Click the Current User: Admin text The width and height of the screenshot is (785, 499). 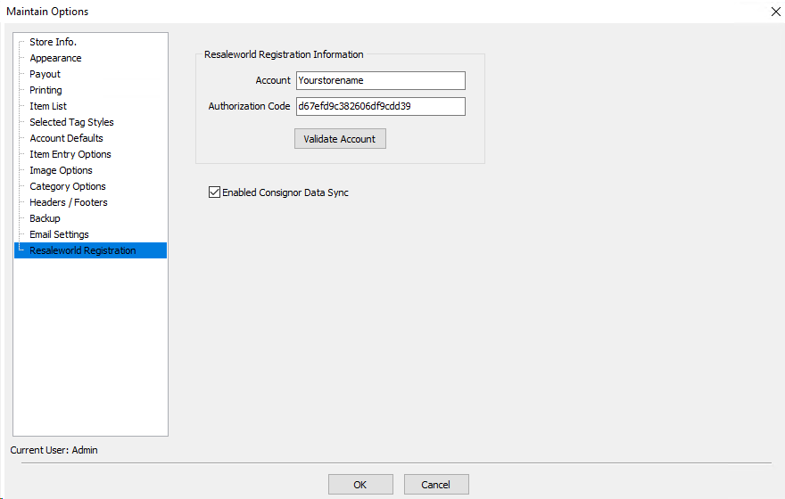click(x=54, y=450)
